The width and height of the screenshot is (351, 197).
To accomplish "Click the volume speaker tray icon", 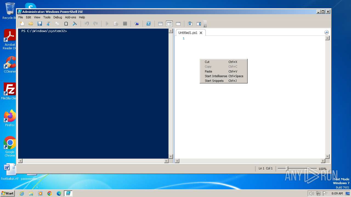I will [312, 193].
